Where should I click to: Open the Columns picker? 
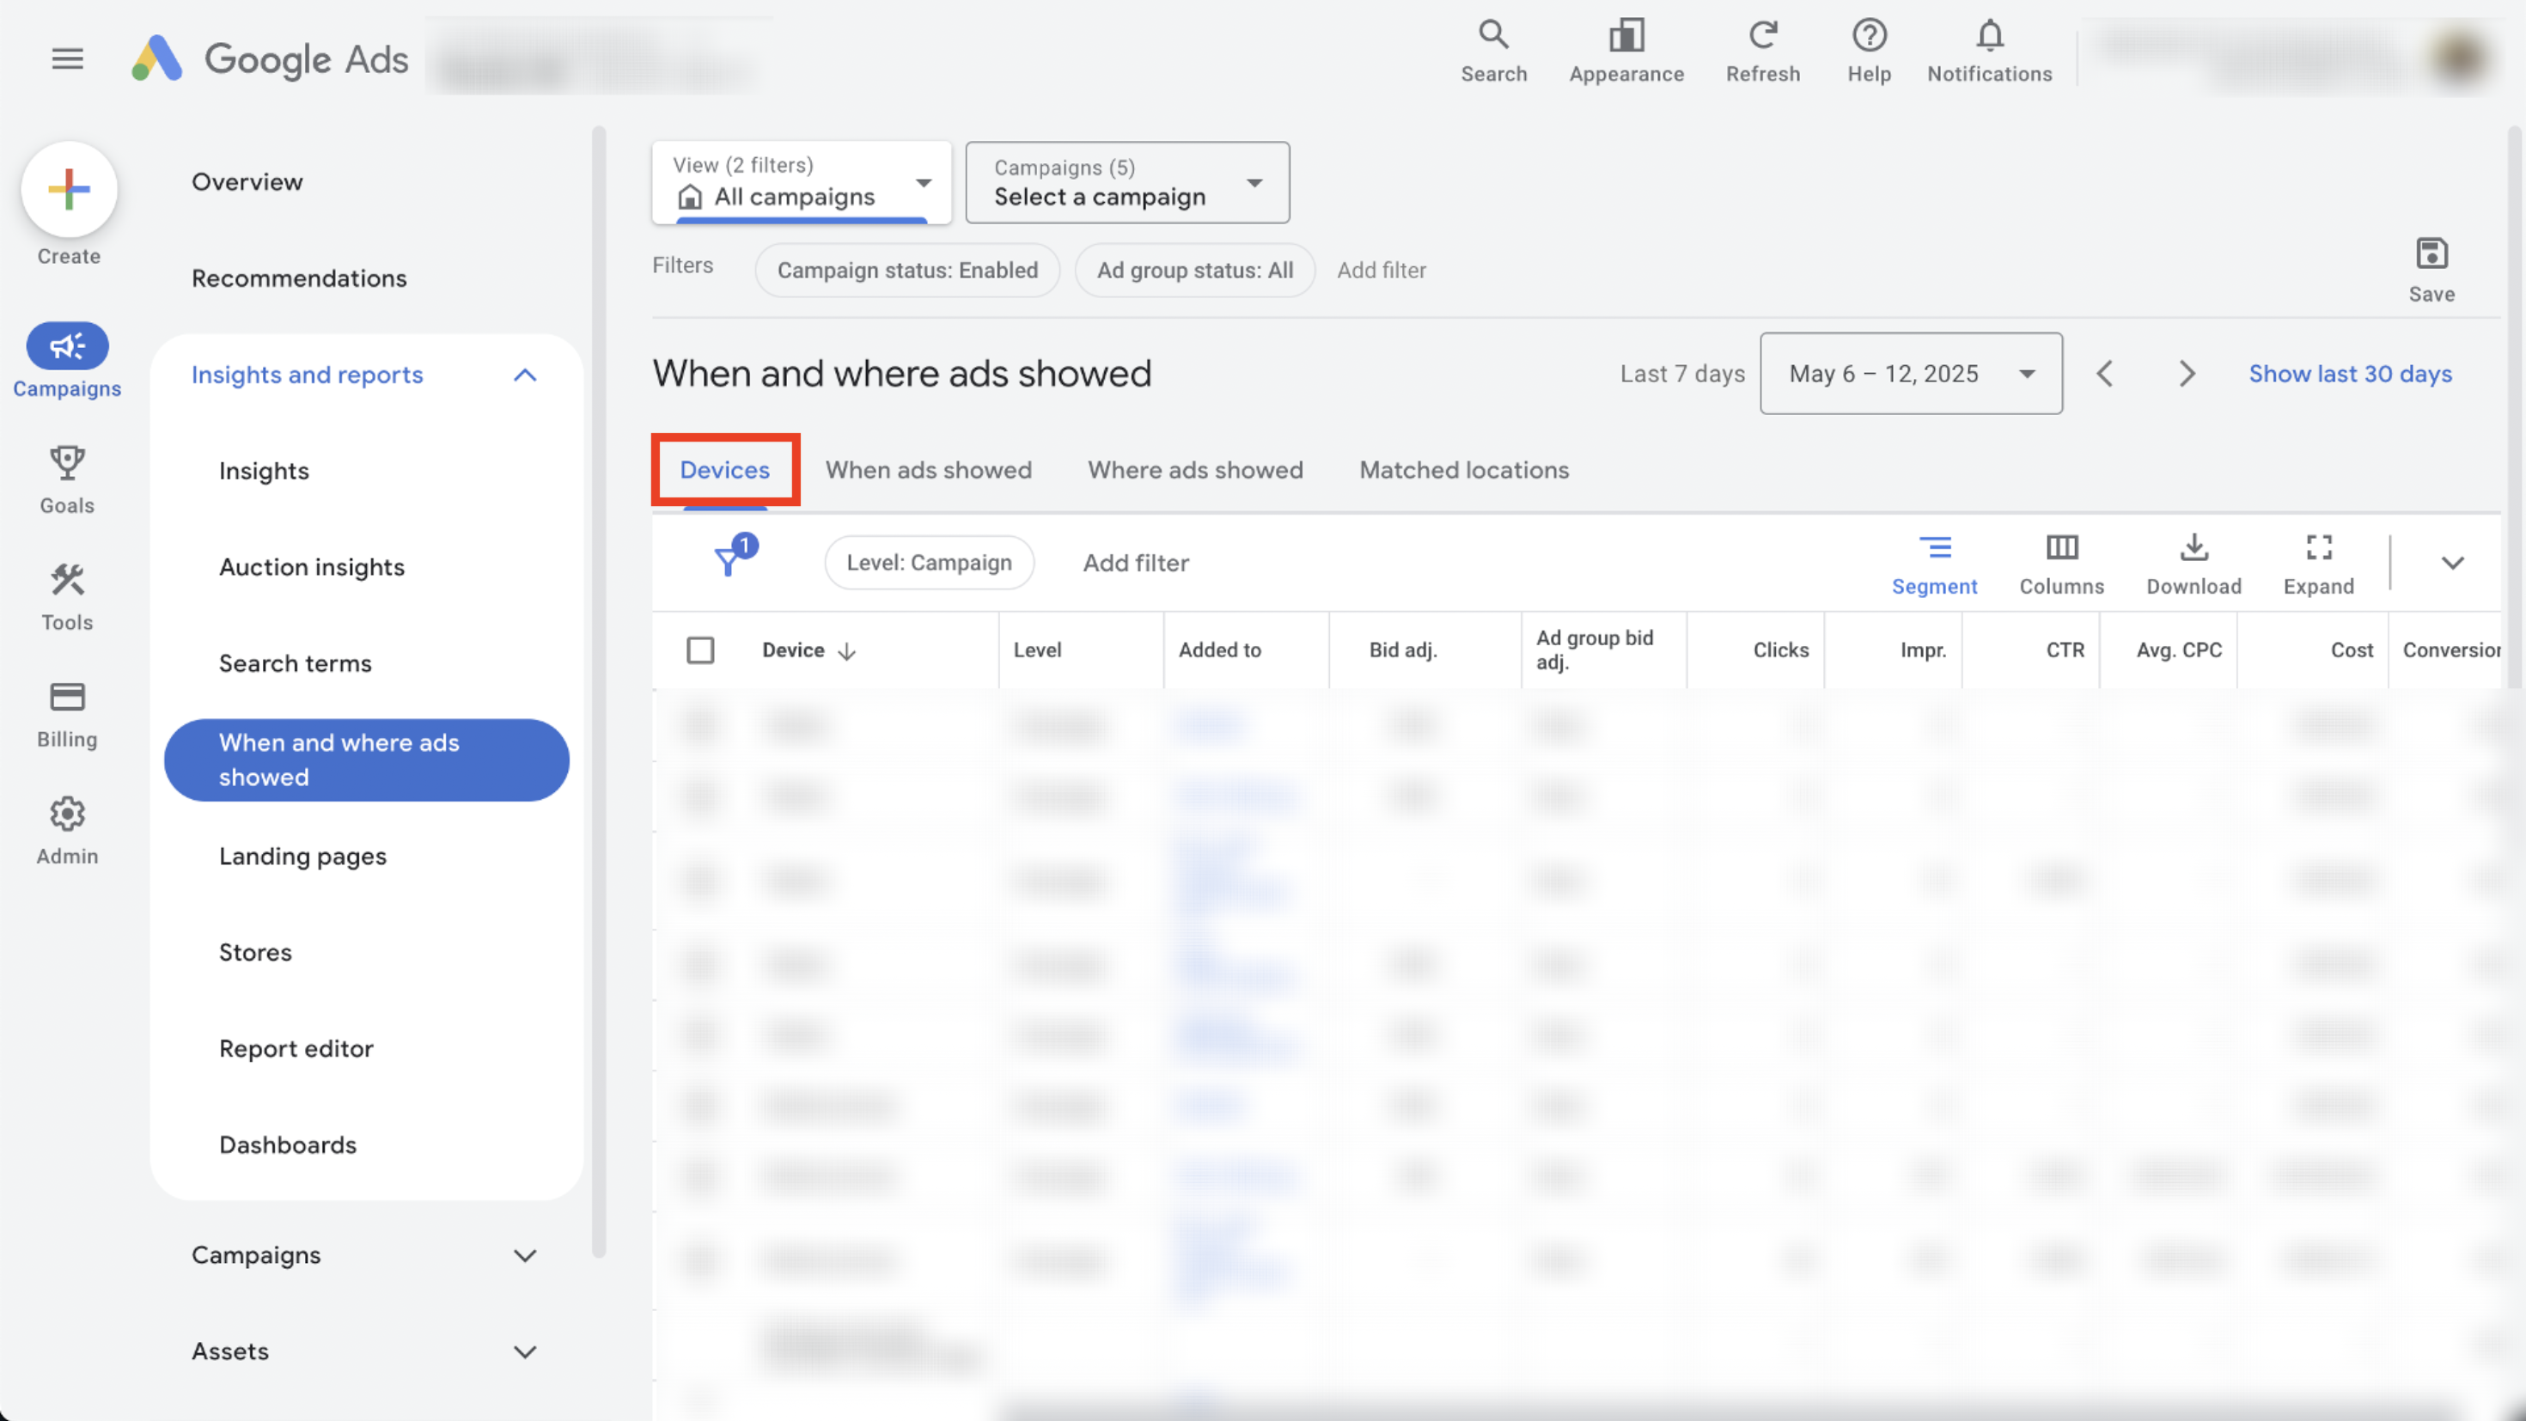[x=2061, y=564]
